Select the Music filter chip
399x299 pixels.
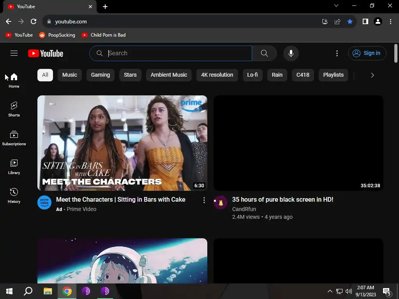69,75
